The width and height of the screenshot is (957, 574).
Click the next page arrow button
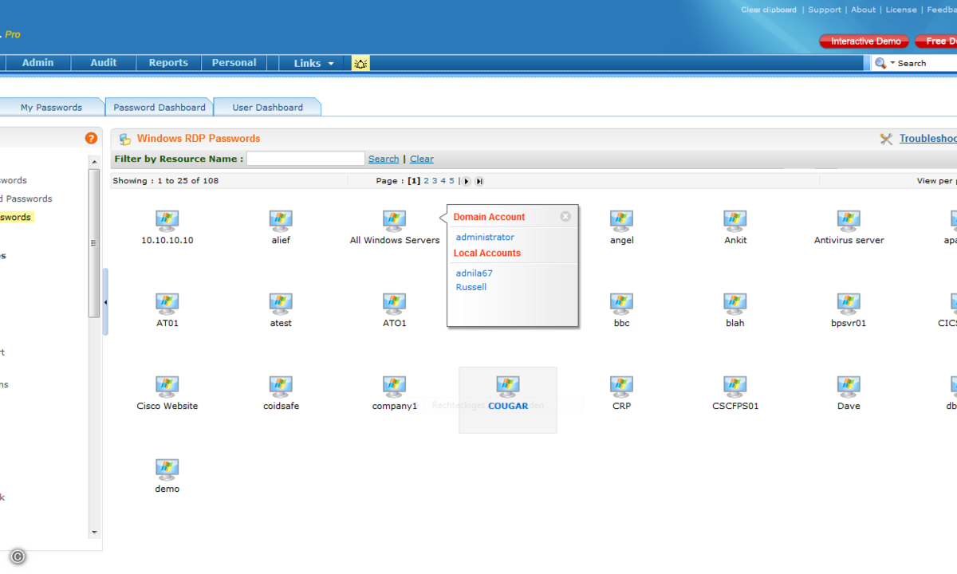tap(467, 181)
